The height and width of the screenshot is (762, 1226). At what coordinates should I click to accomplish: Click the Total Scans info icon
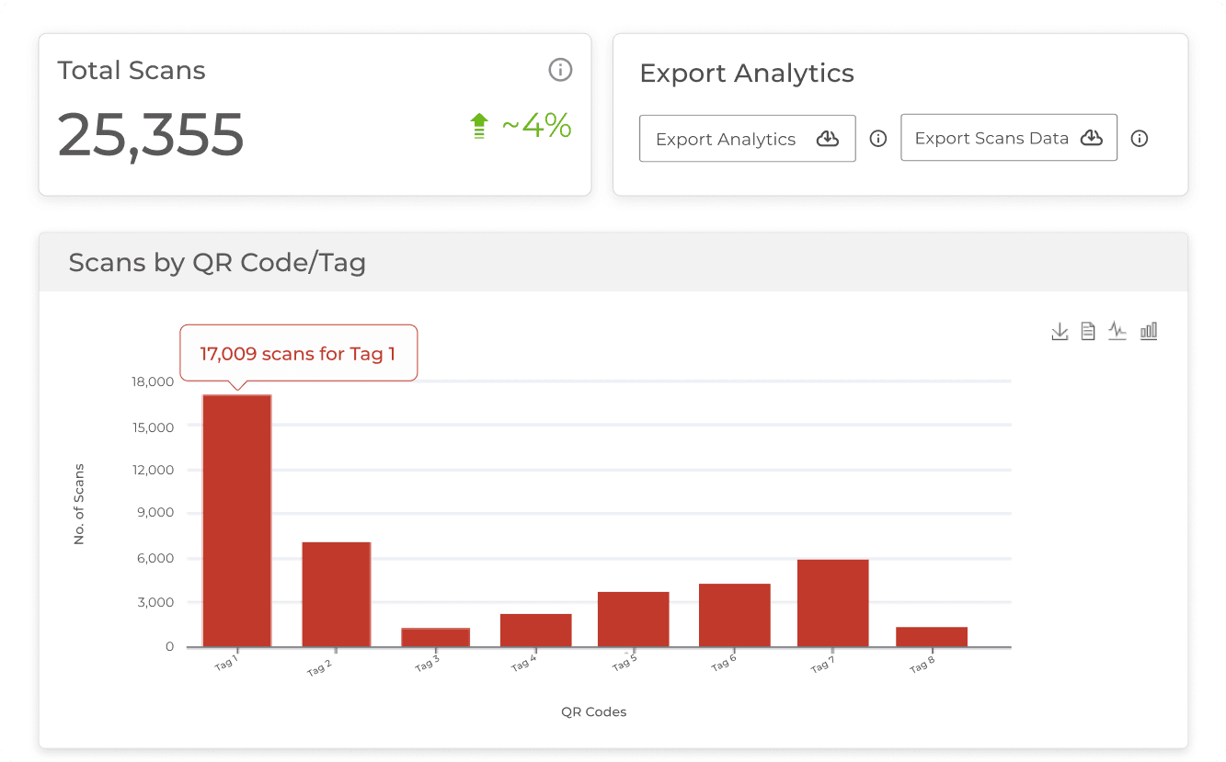coord(560,70)
